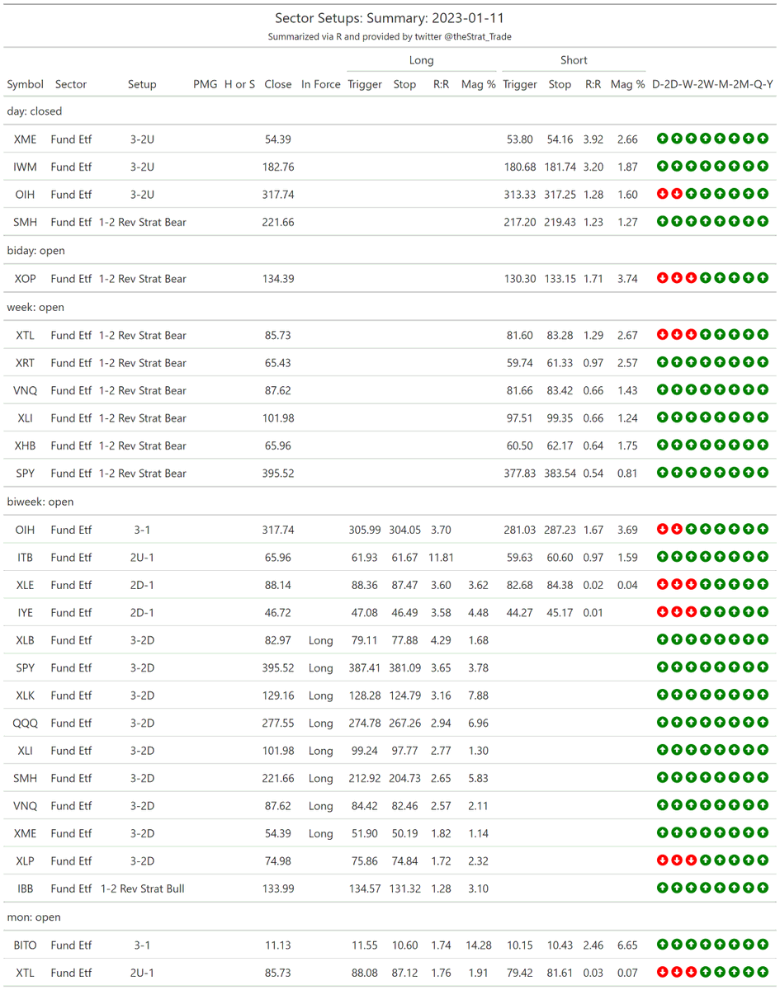Click the Mag % value 14.28 in BITO row
The width and height of the screenshot is (780, 990).
tap(479, 945)
